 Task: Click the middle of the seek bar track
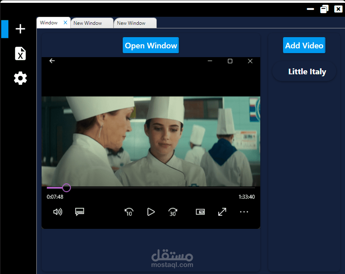tap(151, 188)
